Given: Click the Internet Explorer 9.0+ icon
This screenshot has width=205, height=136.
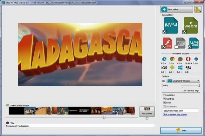Looking at the screenshot, I should (164, 59).
